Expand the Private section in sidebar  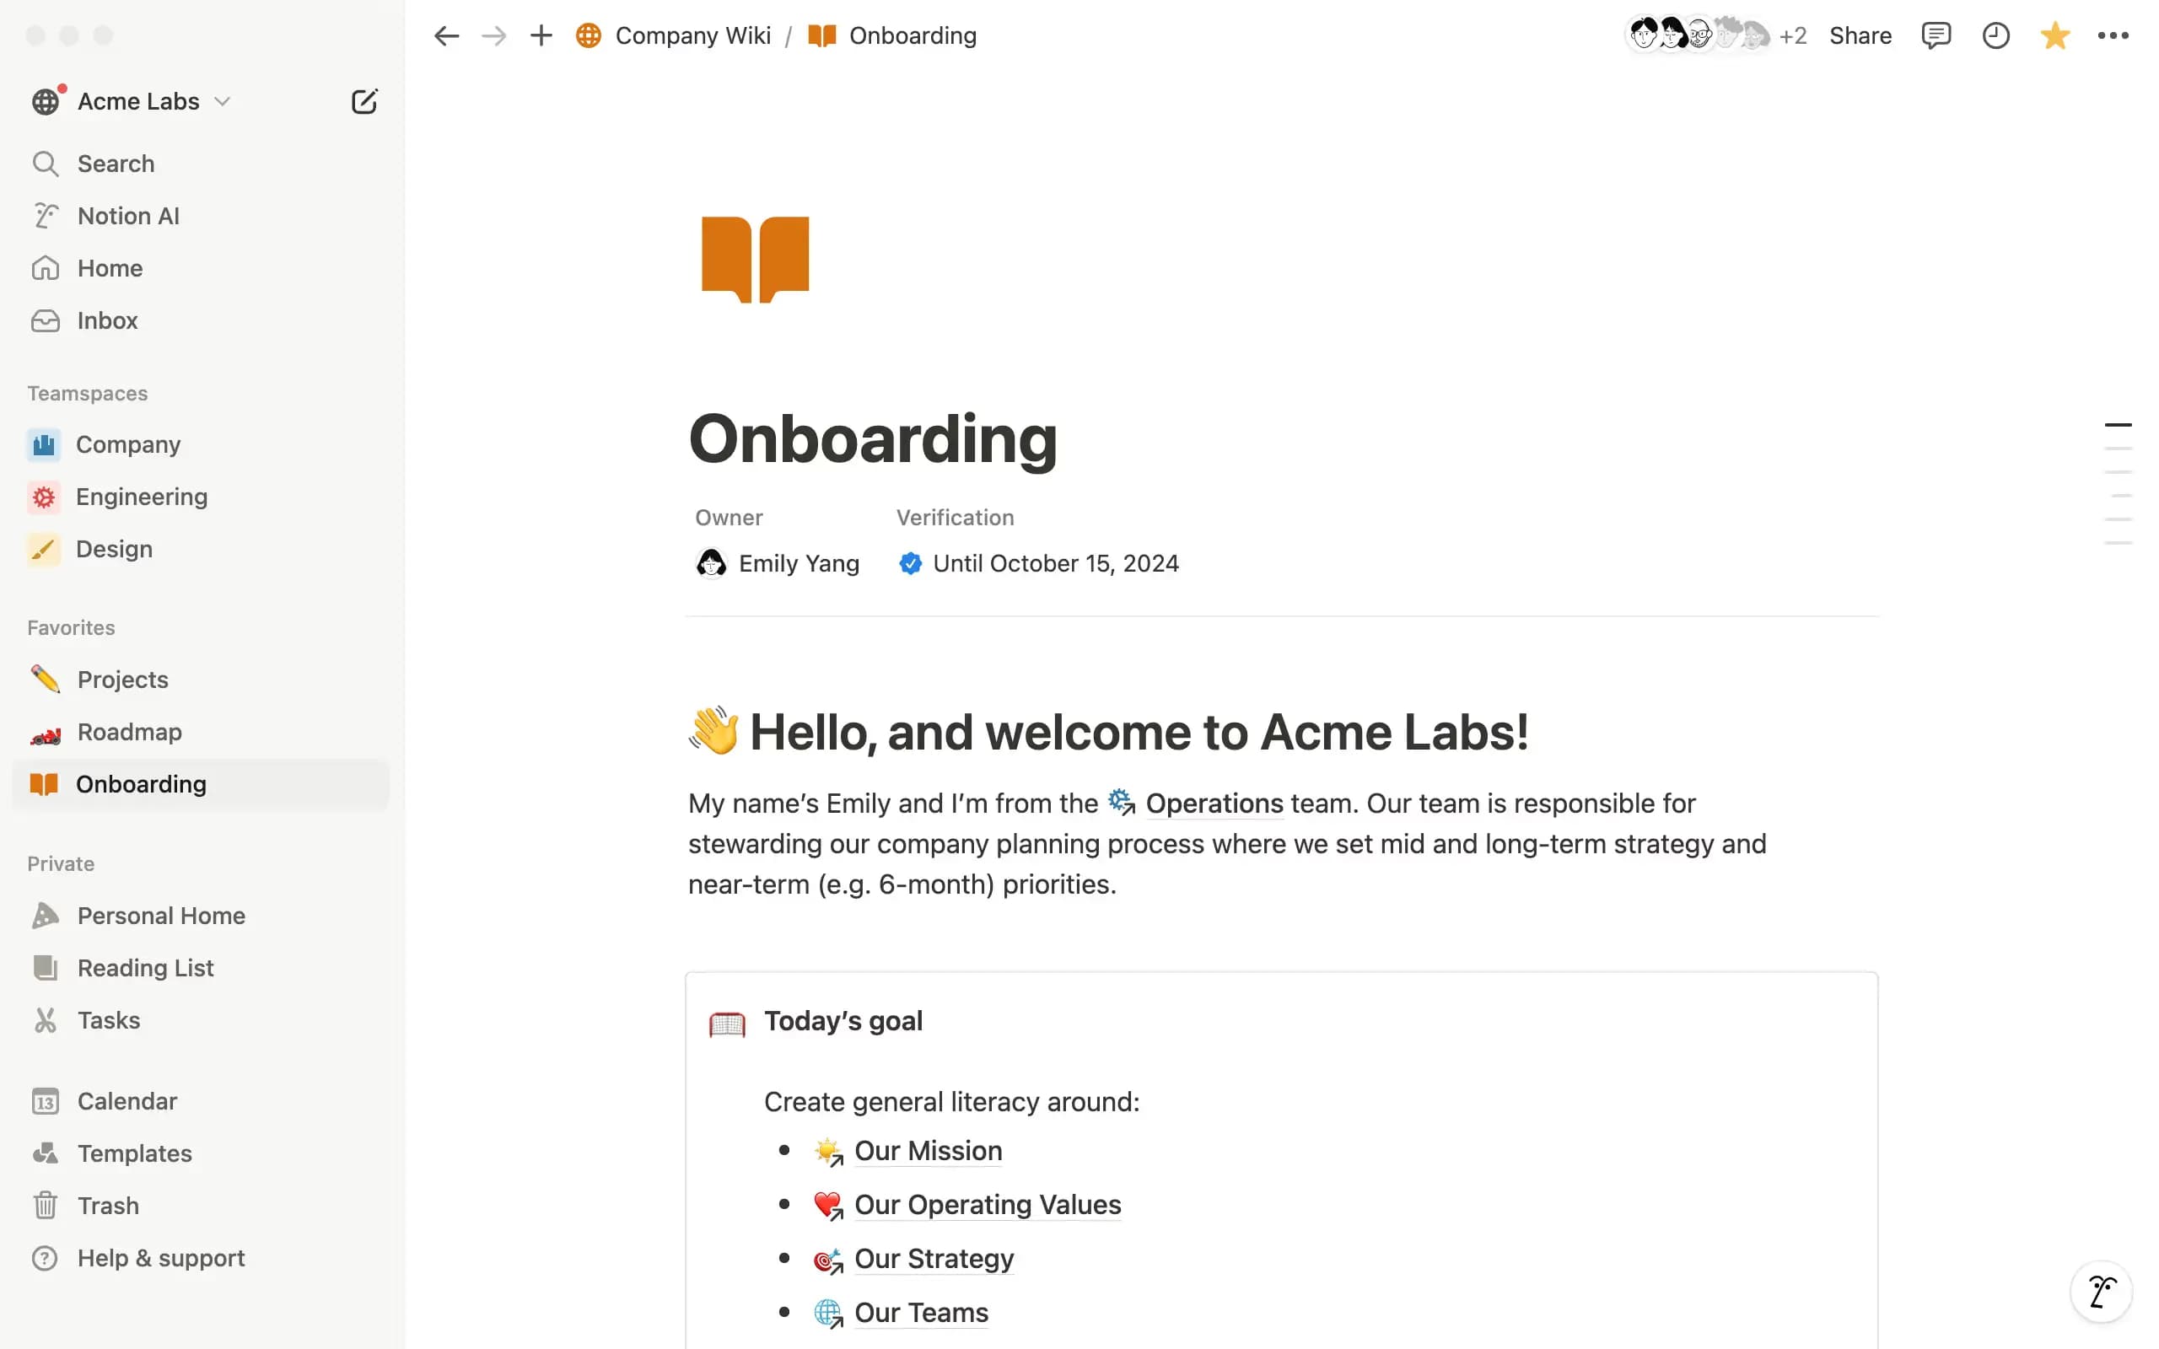click(59, 861)
